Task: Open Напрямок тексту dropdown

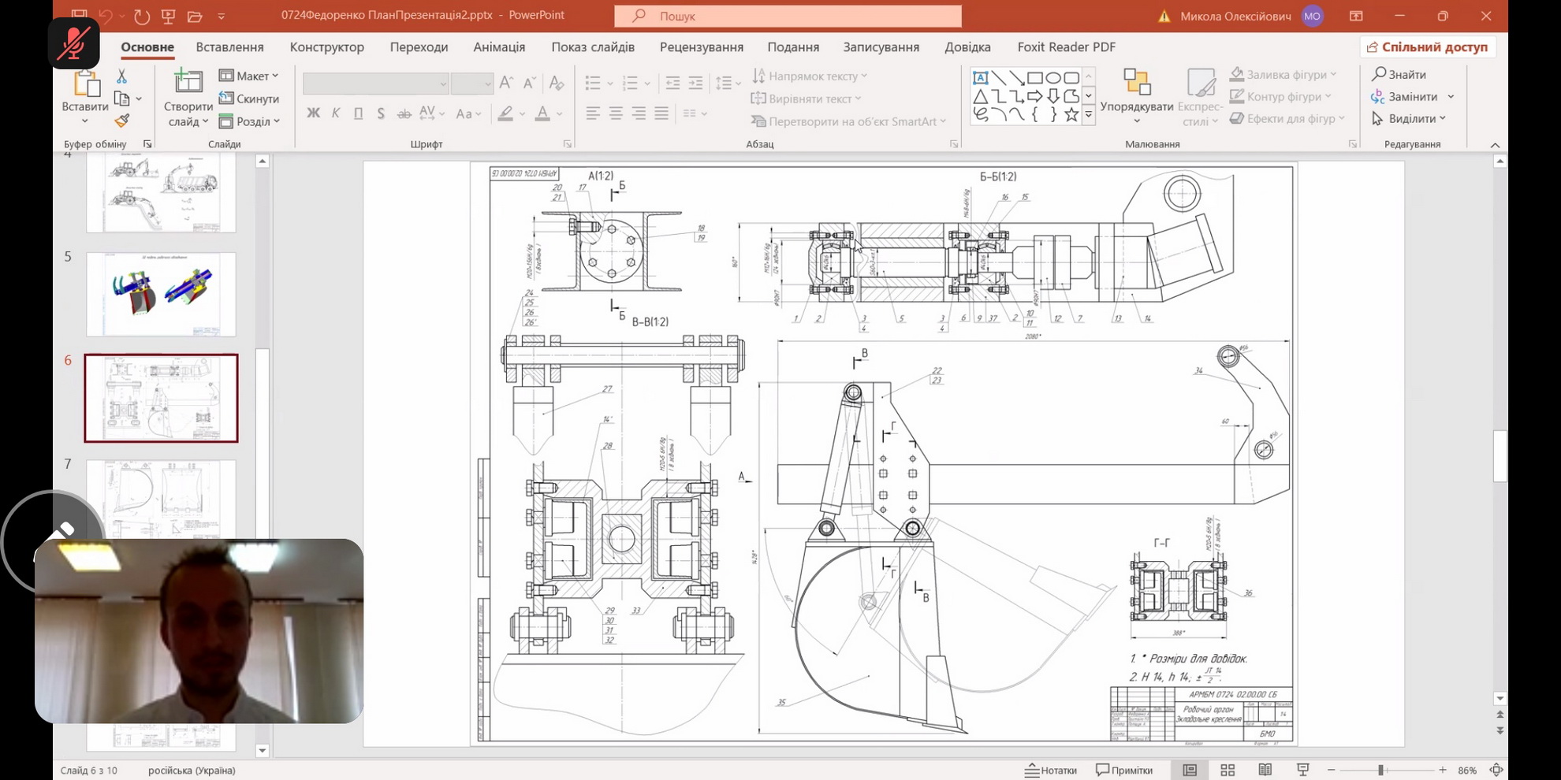Action: click(x=810, y=76)
